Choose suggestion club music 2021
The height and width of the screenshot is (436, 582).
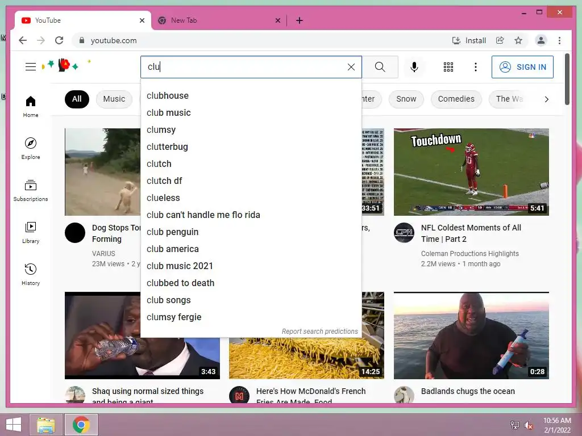coord(251,266)
